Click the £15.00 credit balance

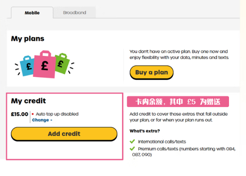(x=20, y=114)
